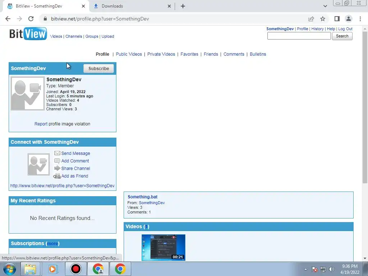Viewport: 368px width, 276px height.
Task: Click the Action Center flag icon
Action: click(x=314, y=269)
